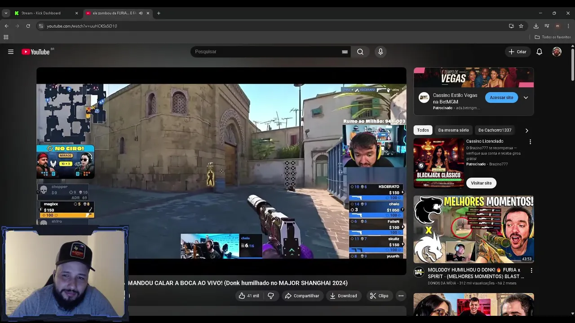Image resolution: width=575 pixels, height=323 pixels.
Task: Go forward in browser history
Action: 17,26
